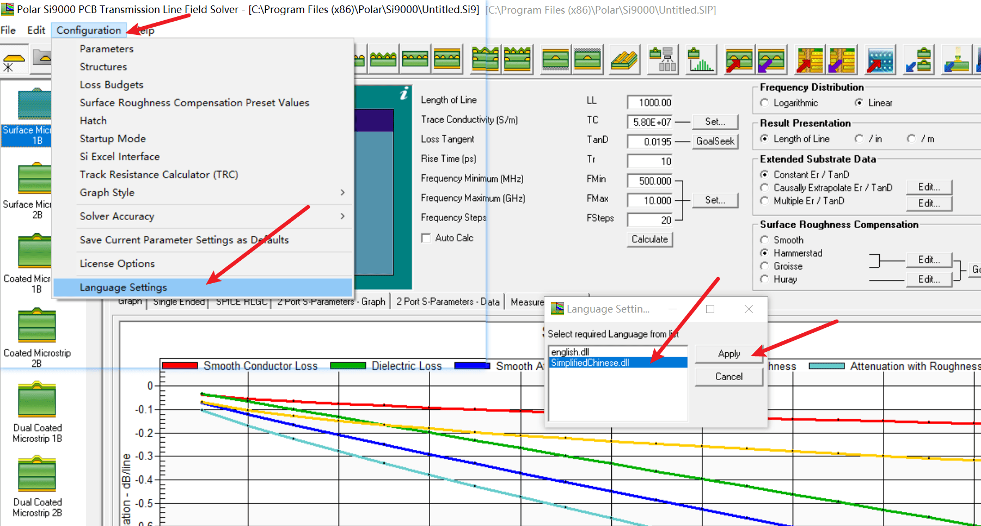This screenshot has height=526, width=981.
Task: Choose Huray surface roughness compensation
Action: [x=764, y=279]
